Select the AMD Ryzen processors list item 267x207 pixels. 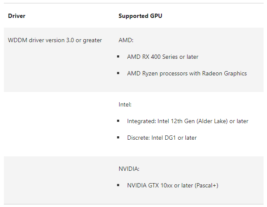coord(187,73)
